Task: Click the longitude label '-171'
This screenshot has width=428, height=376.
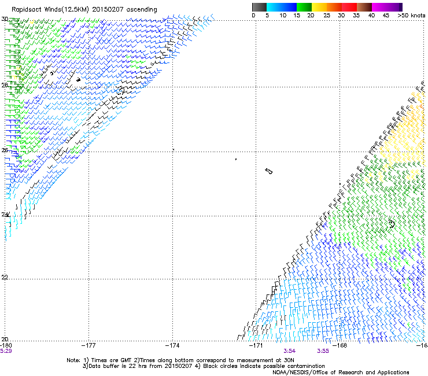Action: click(x=256, y=345)
